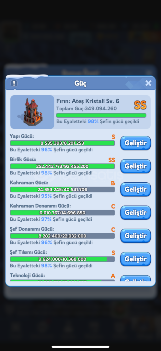Click partially visible Geliştir for Teknoloji Gücü
Image resolution: width=161 pixels, height=351 pixels.
click(136, 278)
